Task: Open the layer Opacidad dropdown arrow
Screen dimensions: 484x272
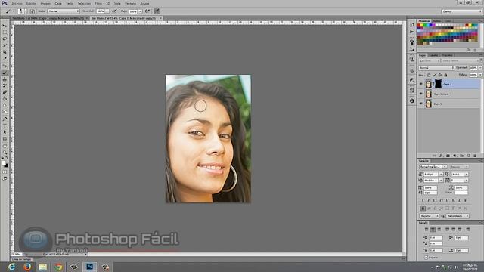Action: (480, 68)
